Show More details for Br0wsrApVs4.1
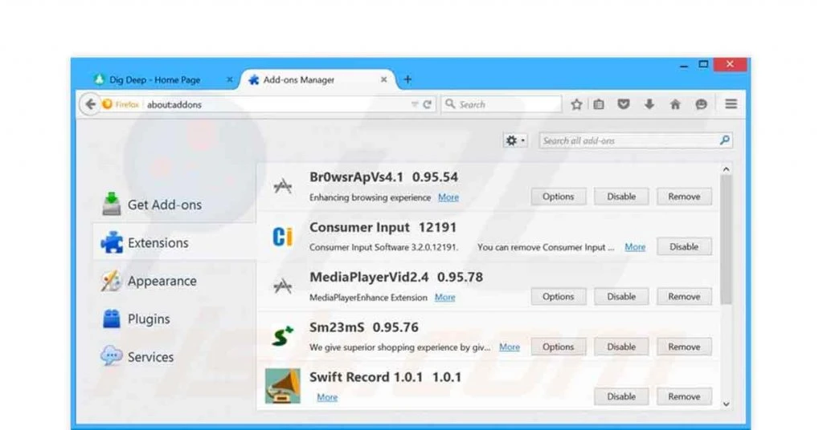This screenshot has width=823, height=430. point(448,197)
